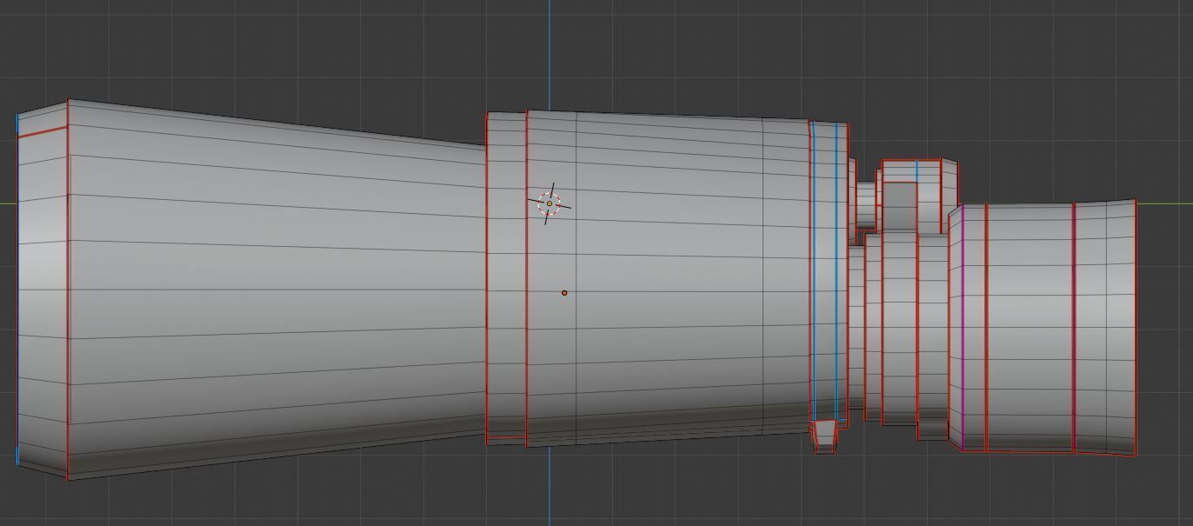Click the 3D cursor crosshair on the mesh
The image size is (1193, 526).
[x=549, y=203]
